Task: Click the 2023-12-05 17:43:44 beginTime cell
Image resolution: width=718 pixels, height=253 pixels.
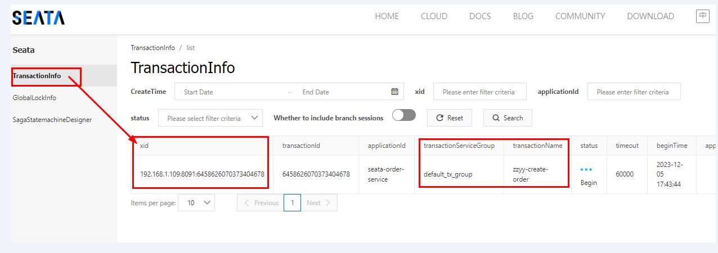Action: [x=672, y=174]
